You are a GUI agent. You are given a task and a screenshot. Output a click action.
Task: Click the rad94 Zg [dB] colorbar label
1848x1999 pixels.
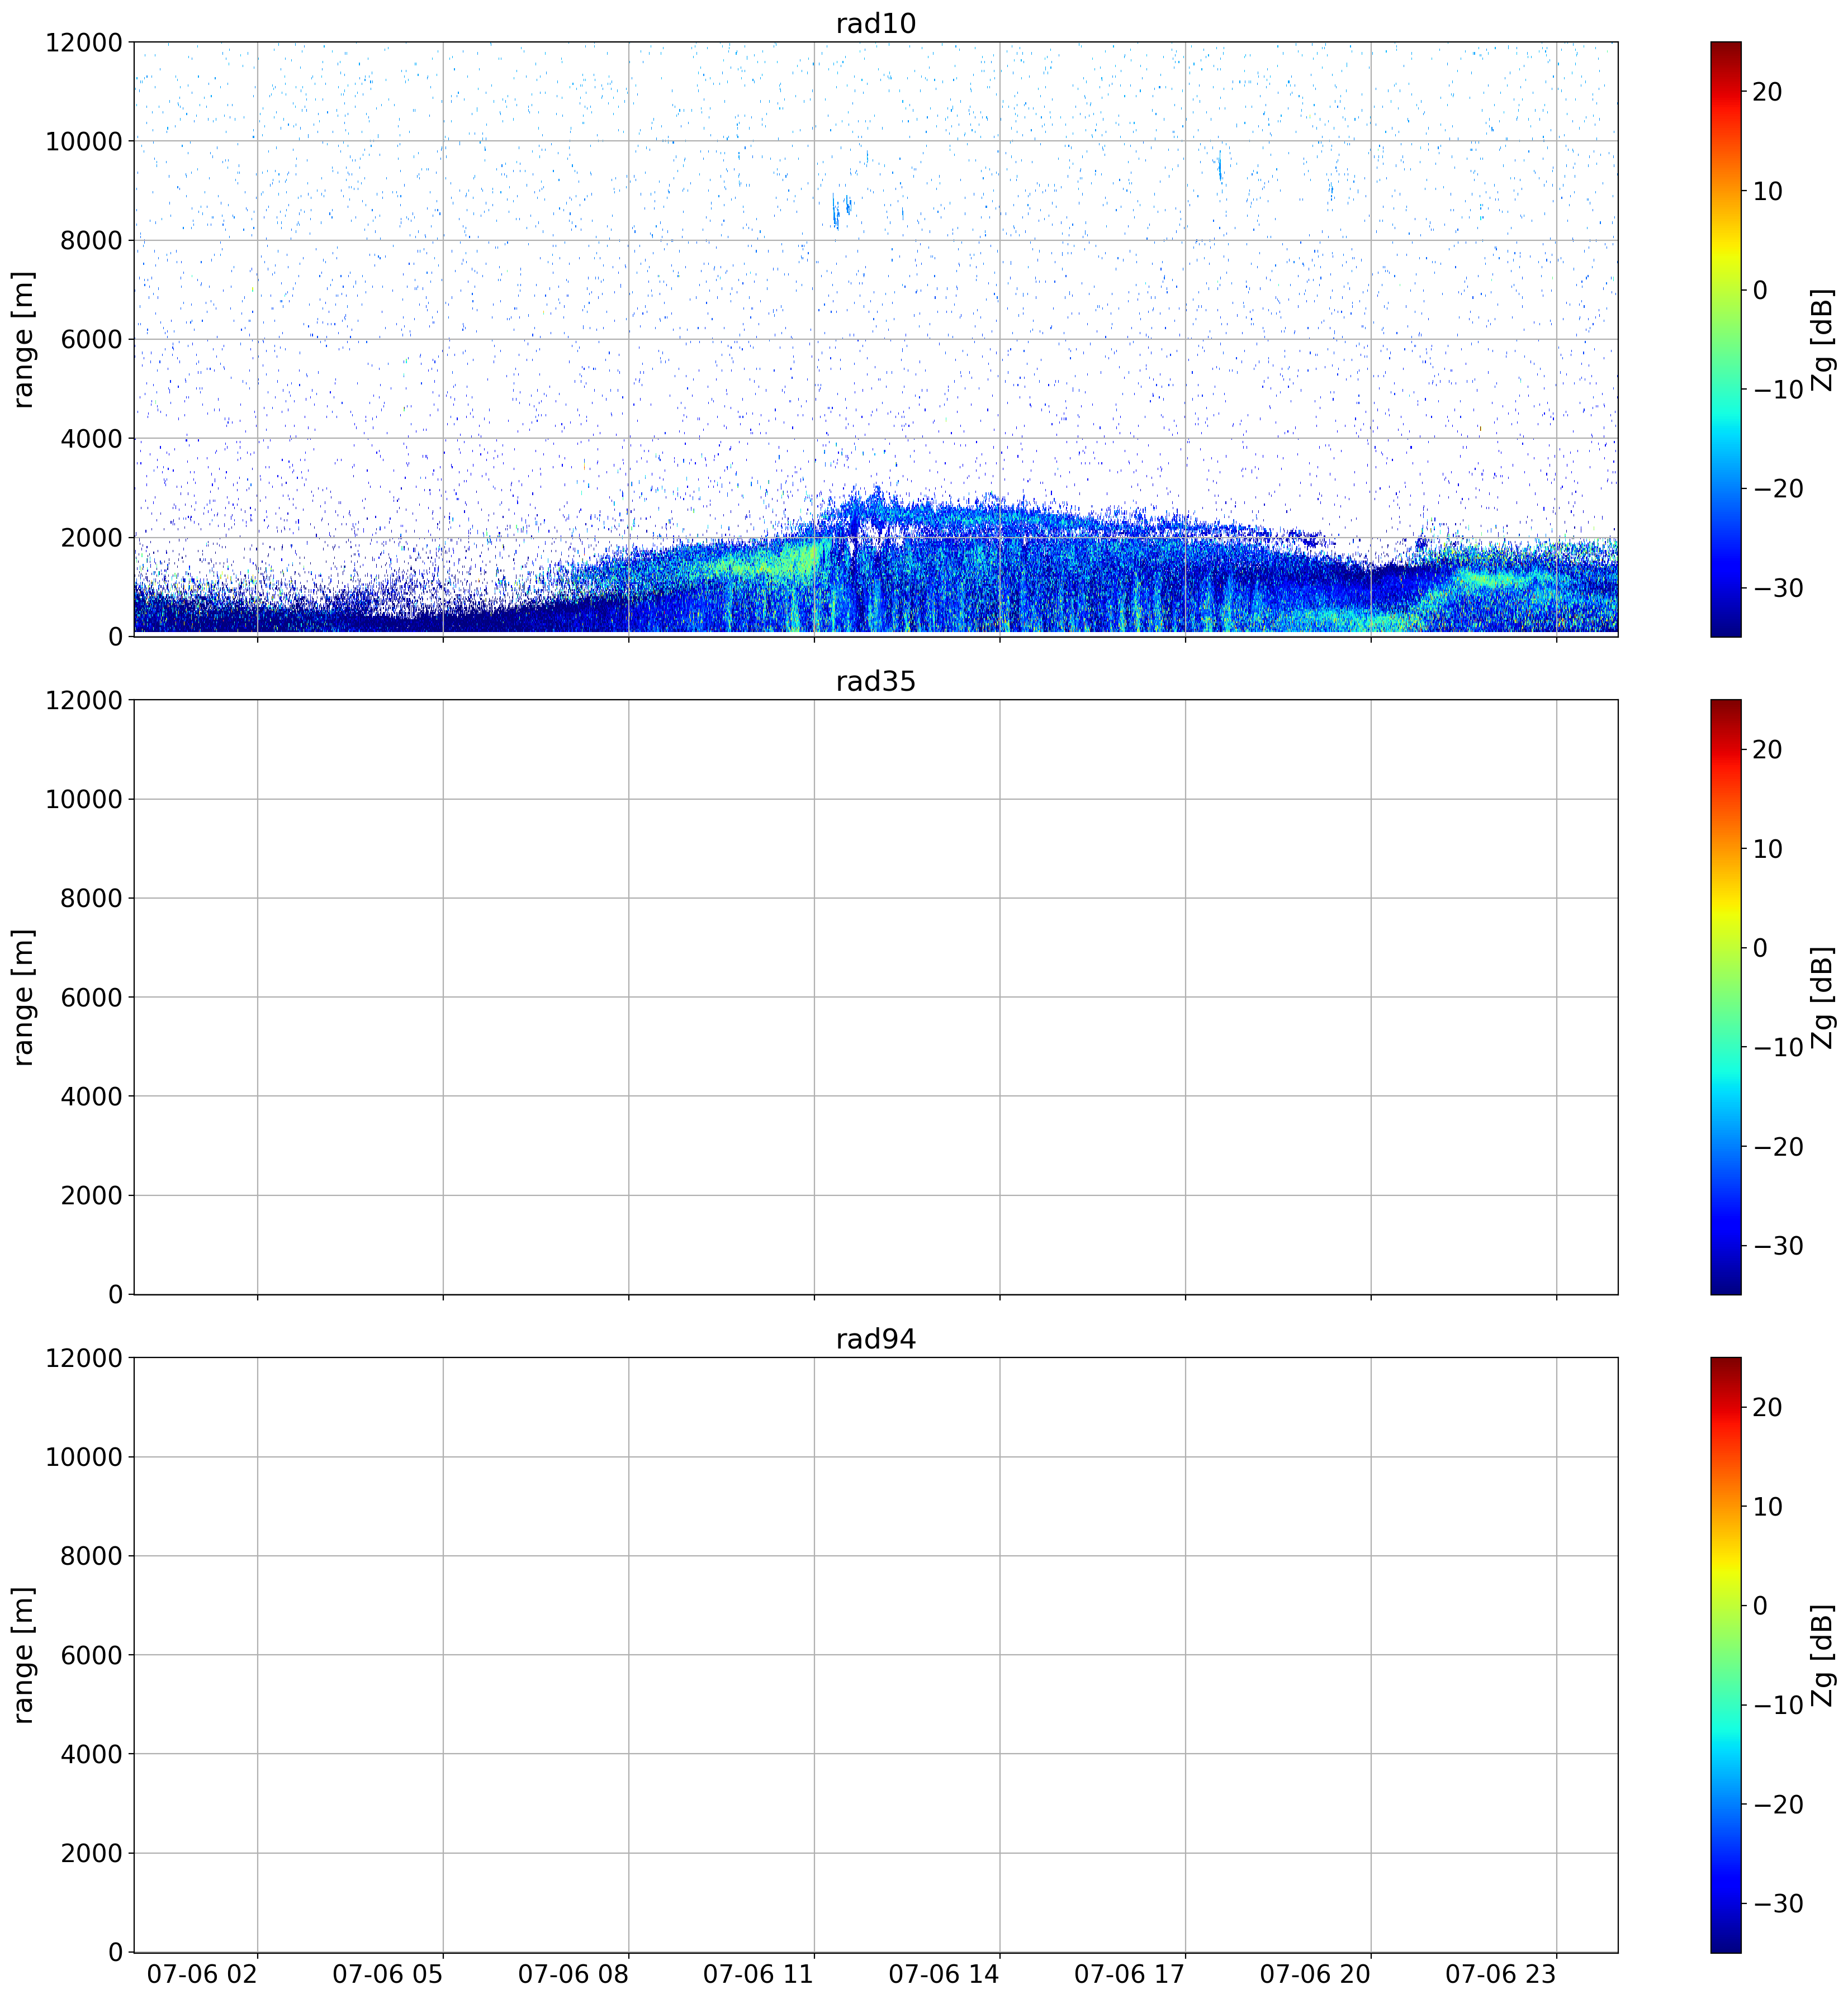1823,1655
